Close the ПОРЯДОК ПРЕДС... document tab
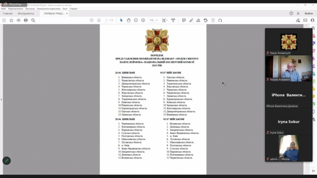The image size is (317, 178). coord(67,14)
